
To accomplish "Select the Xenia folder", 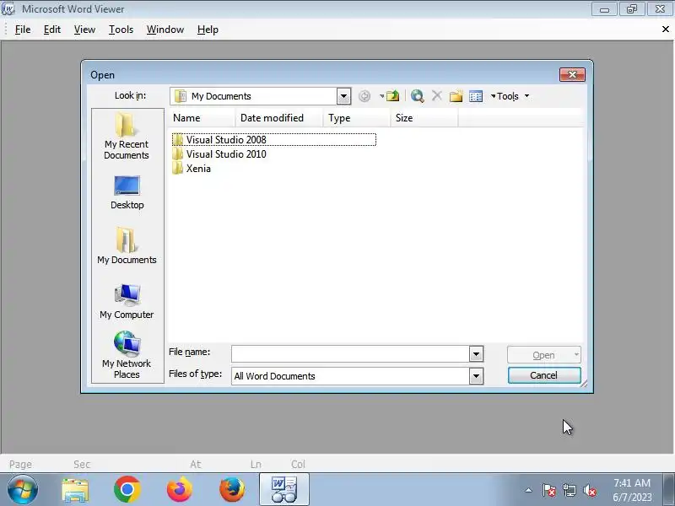I will pos(192,168).
